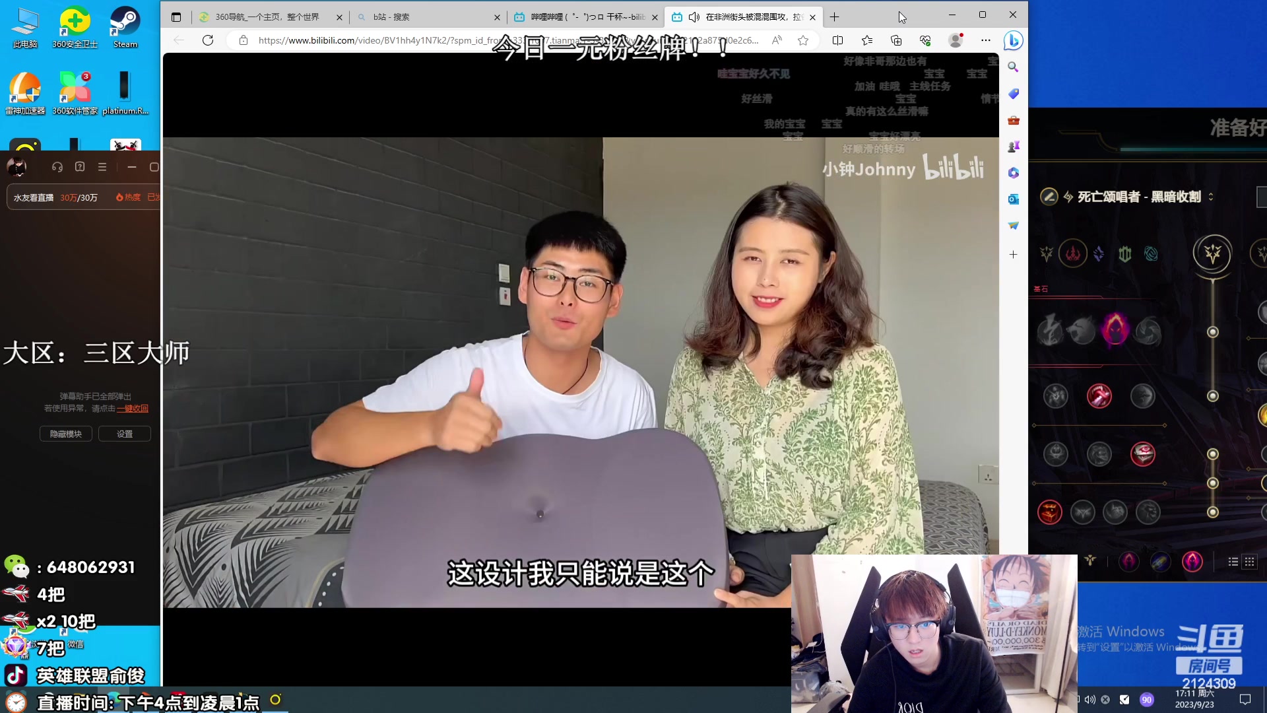The image size is (1267, 713).
Task: Select the Sorcery rune path icon
Action: coord(1099,254)
